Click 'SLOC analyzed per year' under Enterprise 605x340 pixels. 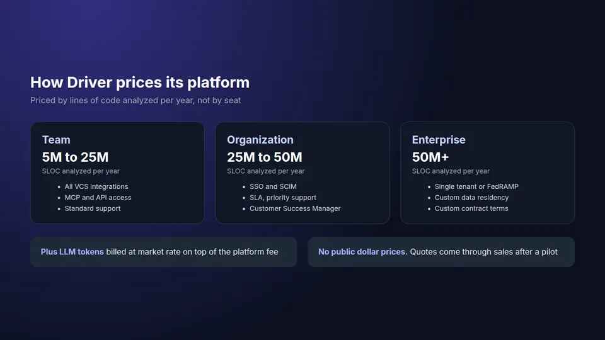coord(451,171)
